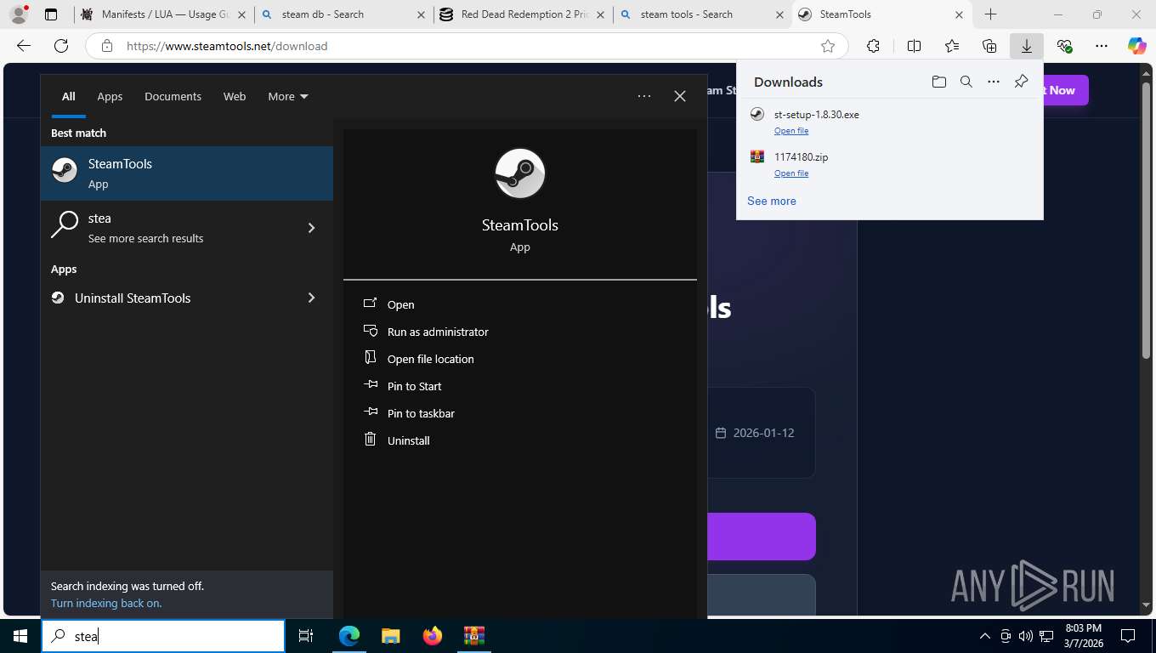Expand the More filter dropdown
The image size is (1156, 653).
[x=288, y=96]
